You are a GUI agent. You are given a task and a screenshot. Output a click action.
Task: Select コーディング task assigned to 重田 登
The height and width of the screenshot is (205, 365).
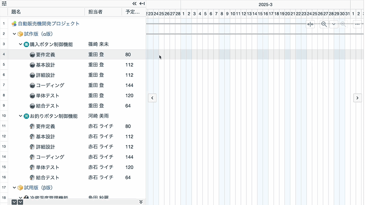(x=50, y=85)
